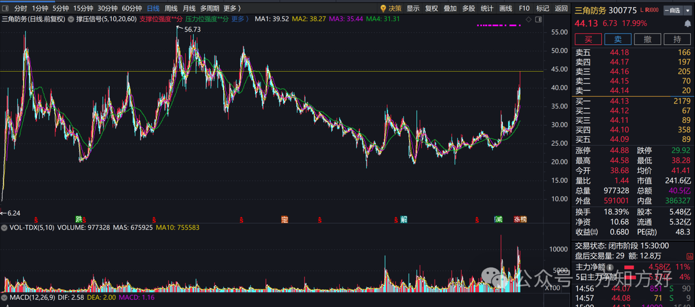The height and width of the screenshot is (307, 695).
Task: Click the green 跌 marker under the chart
Action: coord(79,219)
